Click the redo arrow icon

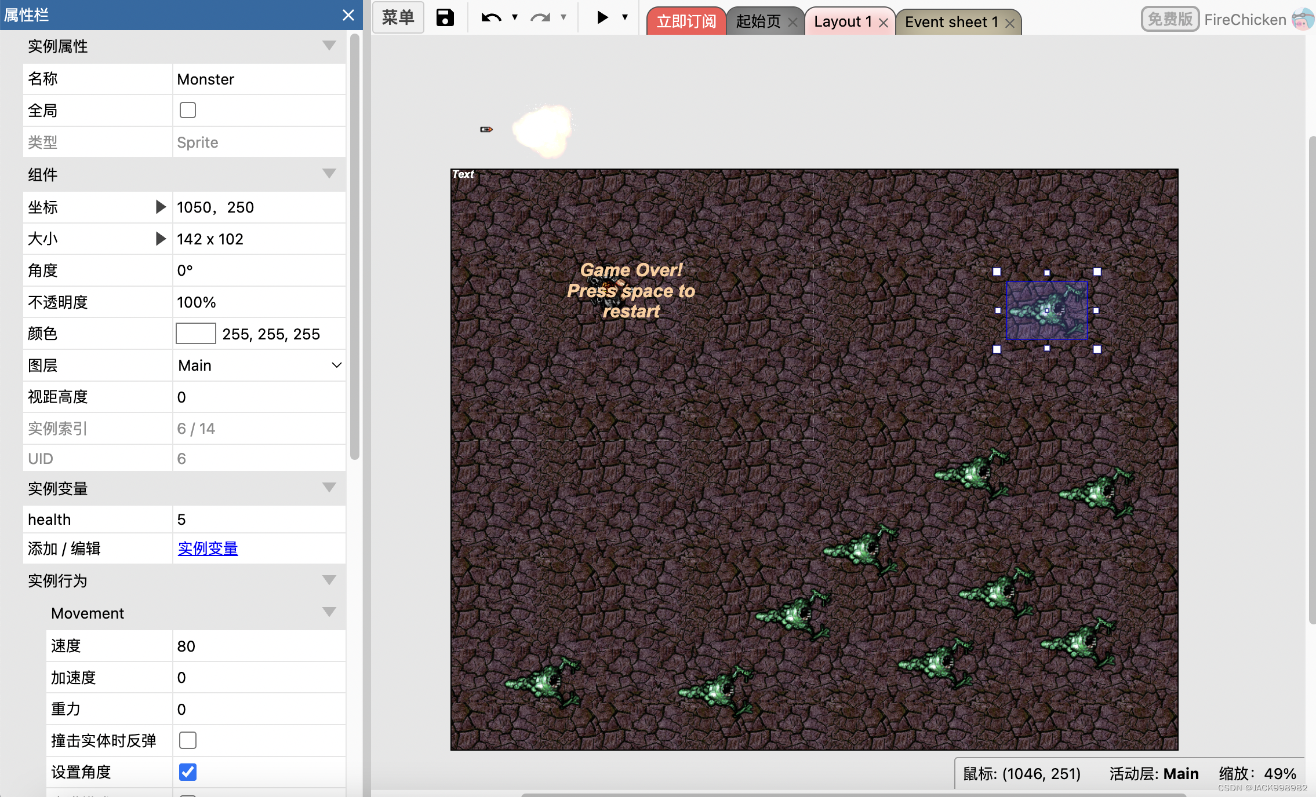tap(540, 18)
